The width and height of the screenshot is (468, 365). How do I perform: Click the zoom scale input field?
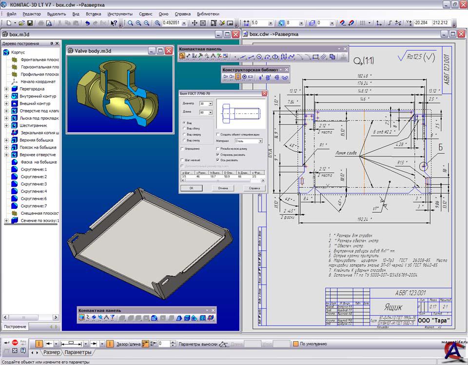[x=172, y=23]
